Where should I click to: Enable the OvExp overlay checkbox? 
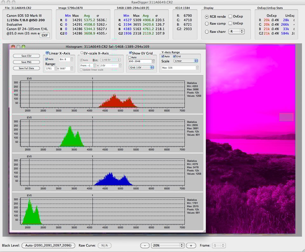(230, 16)
